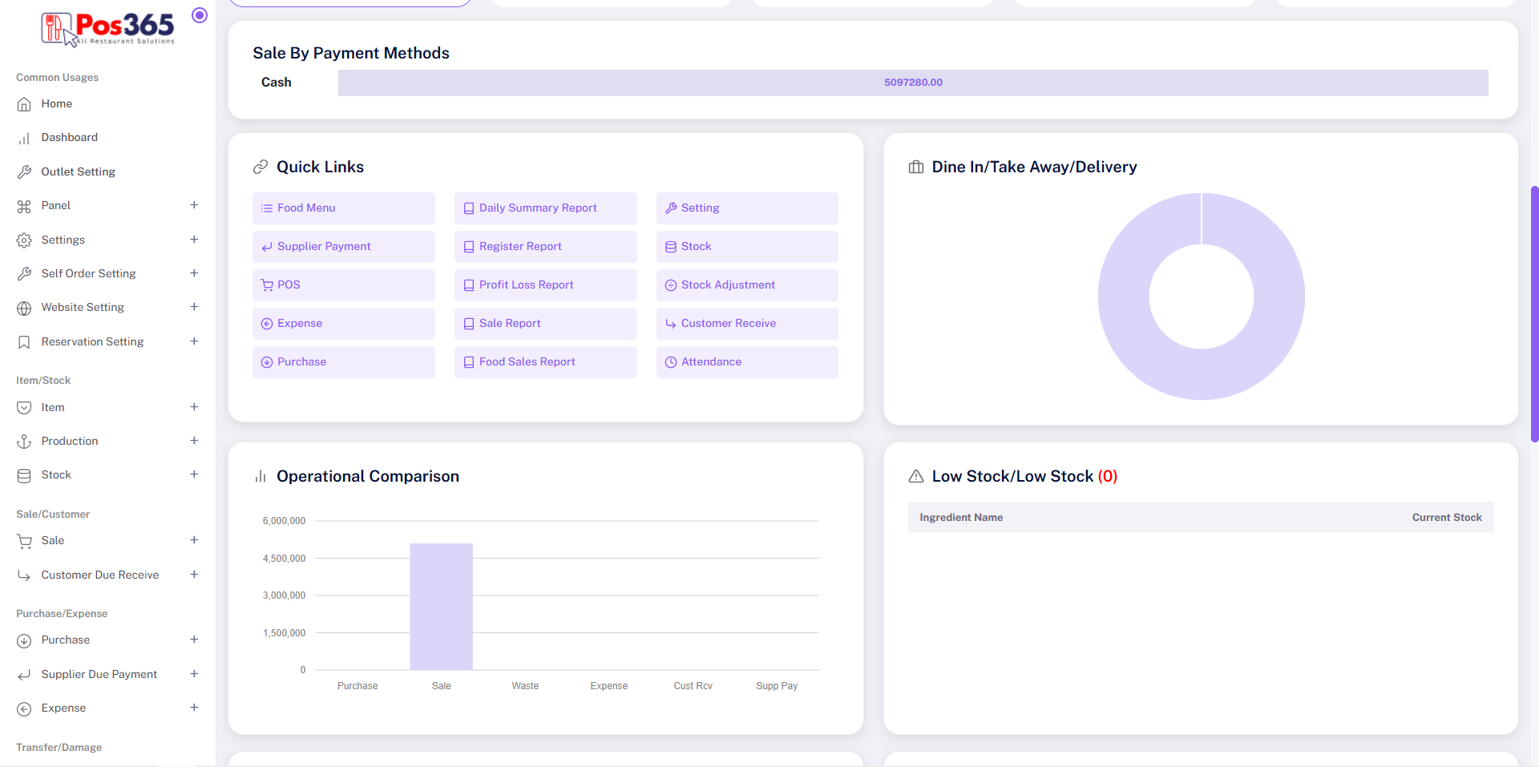Toggle the sidebar pin radio button
This screenshot has width=1539, height=767.
click(x=200, y=15)
